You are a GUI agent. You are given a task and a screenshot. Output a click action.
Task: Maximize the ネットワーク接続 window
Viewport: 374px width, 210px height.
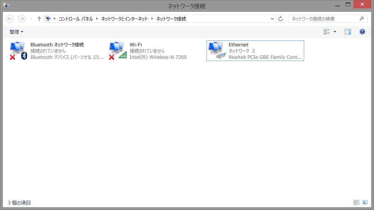point(348,5)
